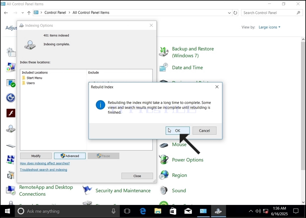Select the Users folder in Included Locations

tap(29, 83)
